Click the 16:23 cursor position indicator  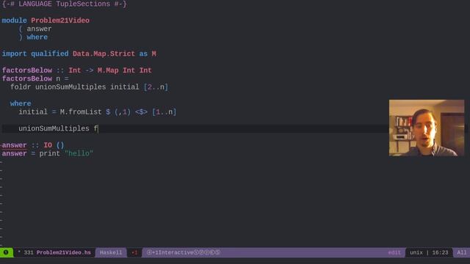(440, 252)
